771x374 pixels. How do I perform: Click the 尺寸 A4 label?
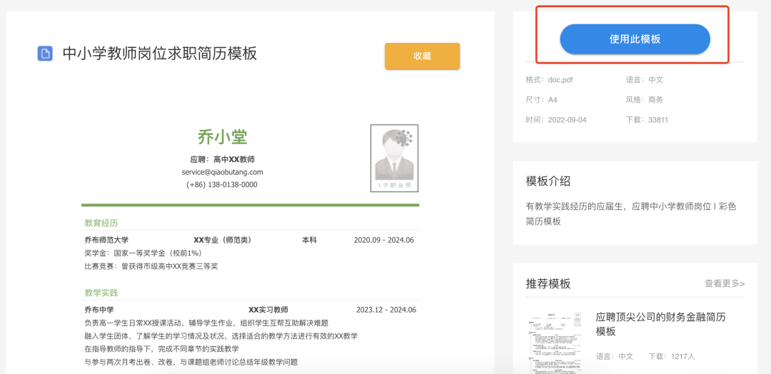(541, 100)
